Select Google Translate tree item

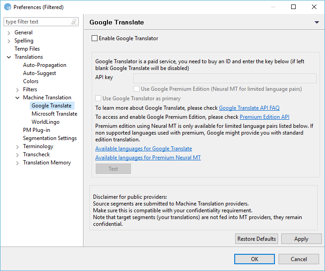click(51, 106)
